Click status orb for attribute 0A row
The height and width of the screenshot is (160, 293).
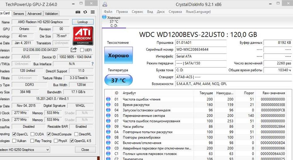108,132
